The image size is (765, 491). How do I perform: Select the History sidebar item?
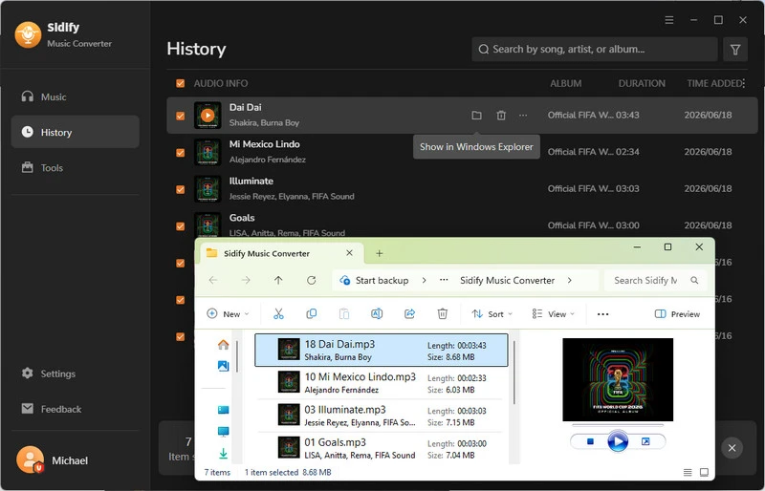tap(75, 132)
